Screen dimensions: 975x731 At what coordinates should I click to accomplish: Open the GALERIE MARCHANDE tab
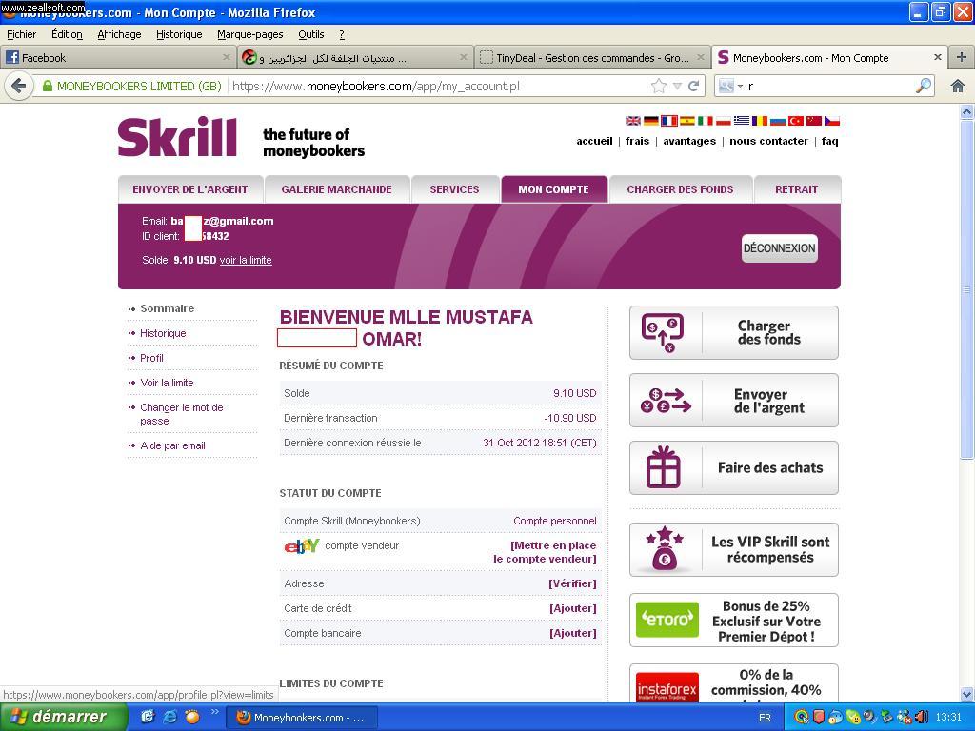click(336, 189)
